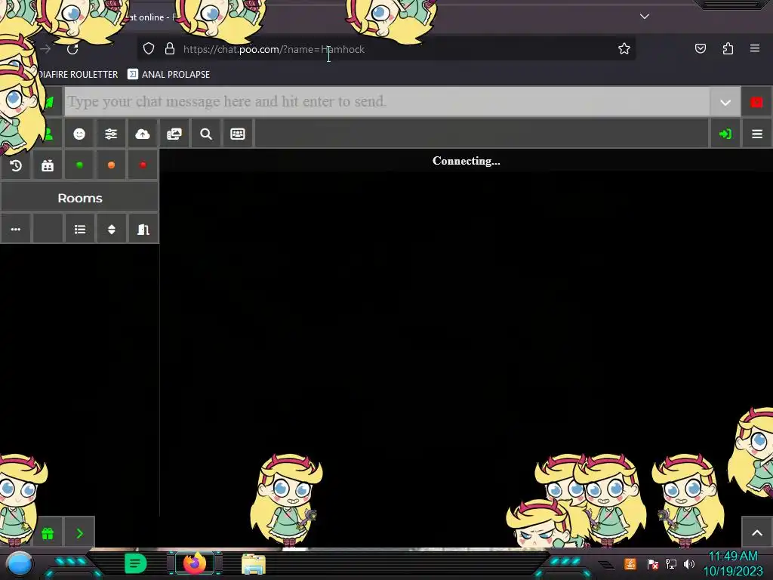Click the green gift icon
This screenshot has width=773, height=580.
[48, 534]
